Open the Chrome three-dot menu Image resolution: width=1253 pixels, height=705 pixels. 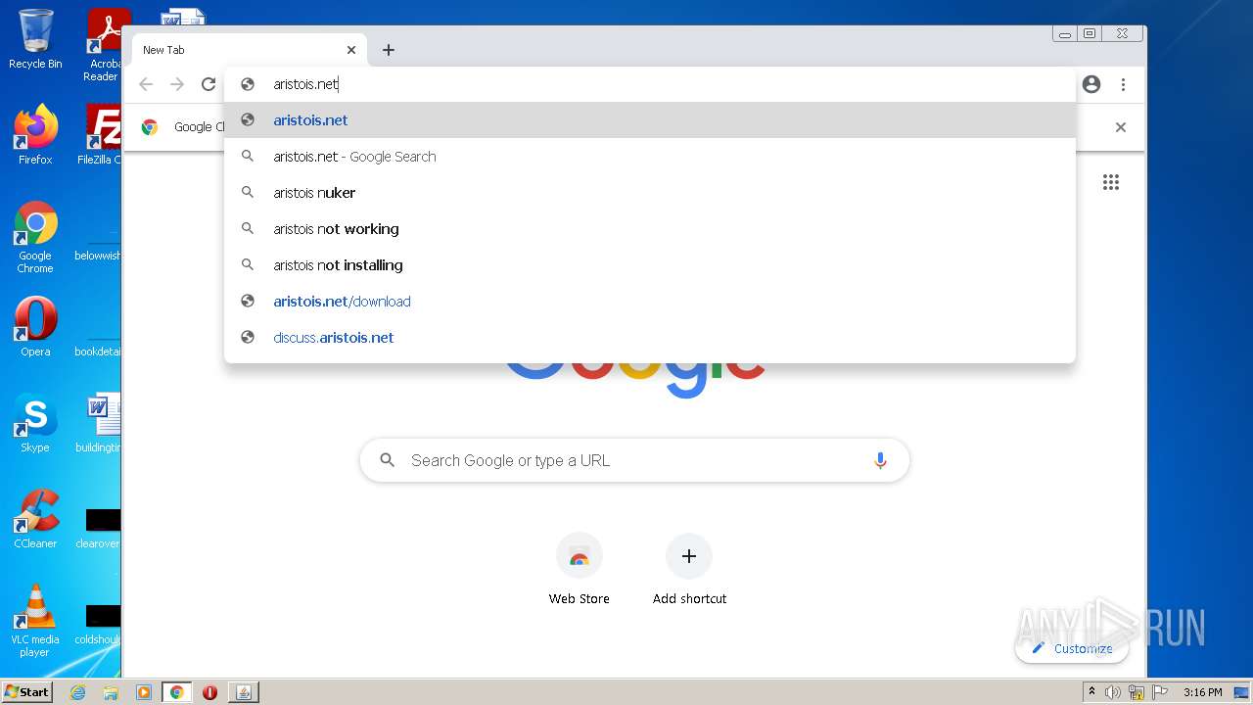1123,84
